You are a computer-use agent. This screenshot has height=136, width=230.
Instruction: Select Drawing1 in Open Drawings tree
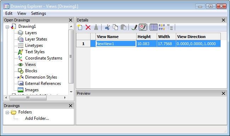pos(27,26)
